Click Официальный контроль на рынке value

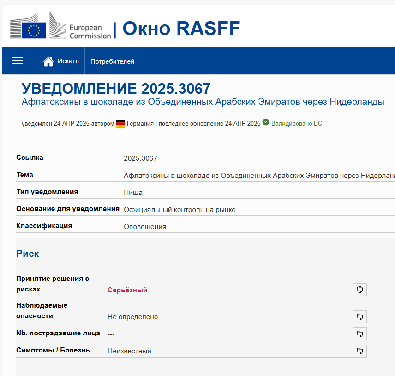(180, 210)
